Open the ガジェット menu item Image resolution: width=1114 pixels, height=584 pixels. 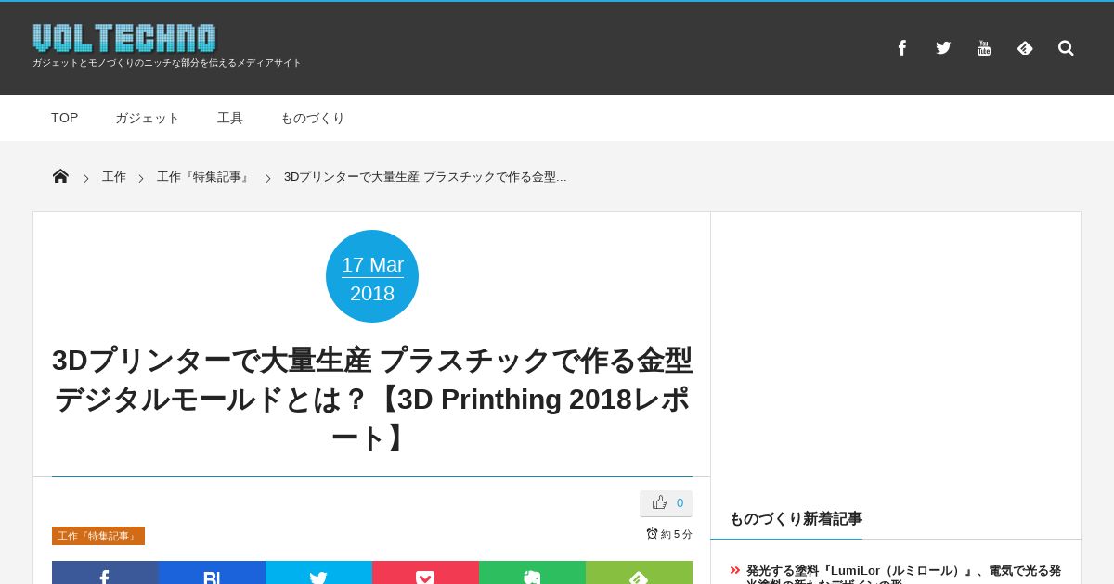pos(148,118)
